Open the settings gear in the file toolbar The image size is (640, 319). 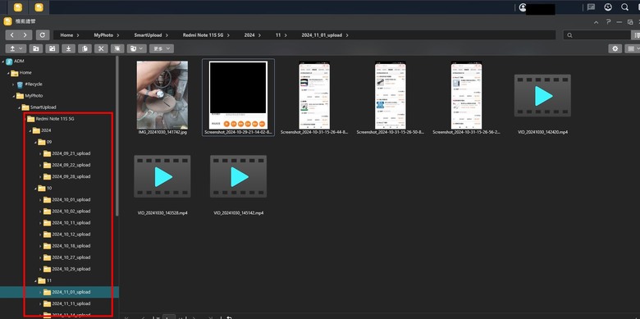(x=615, y=48)
